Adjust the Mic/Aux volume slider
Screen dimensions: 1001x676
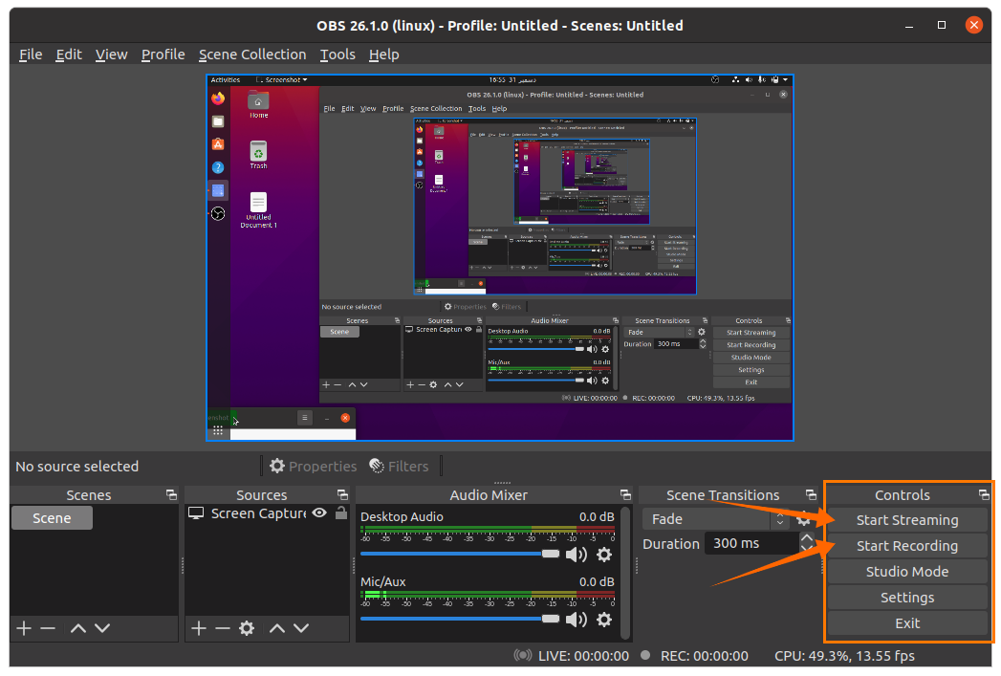click(460, 619)
